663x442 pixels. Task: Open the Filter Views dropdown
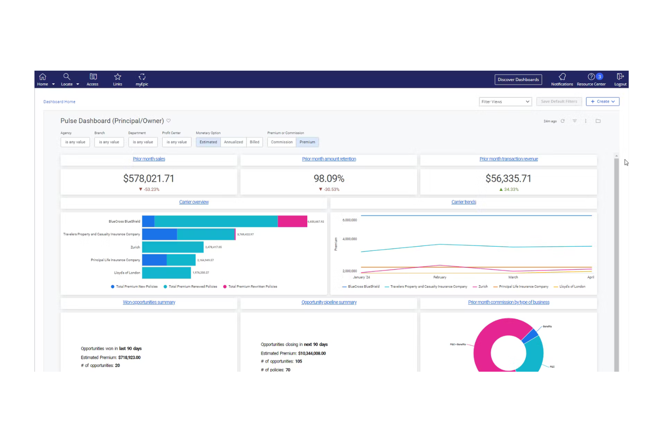tap(505, 102)
